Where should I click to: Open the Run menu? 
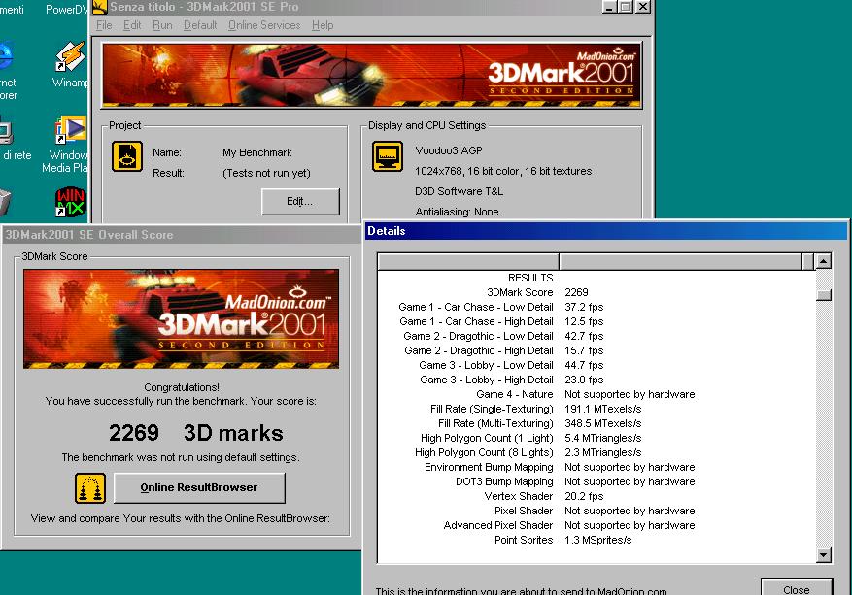click(x=162, y=25)
